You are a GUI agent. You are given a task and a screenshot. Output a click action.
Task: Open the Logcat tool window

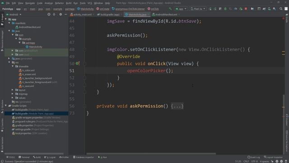pyautogui.click(x=50, y=157)
